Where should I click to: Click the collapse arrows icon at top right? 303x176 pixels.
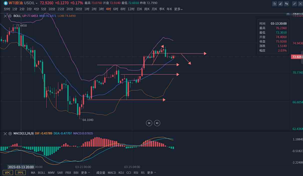pyautogui.click(x=295, y=3)
